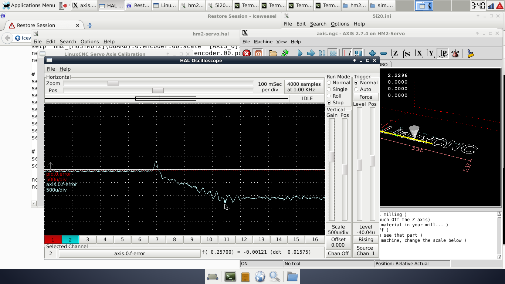This screenshot has width=505, height=284.
Task: Switch AXIS preview to Y view
Action: [x=431, y=54]
